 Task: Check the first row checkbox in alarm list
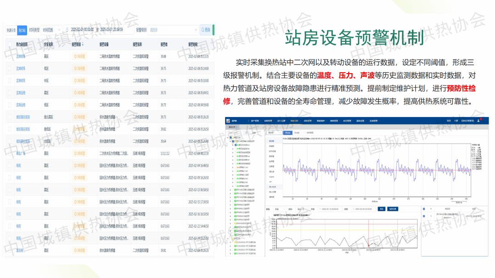(424, 216)
